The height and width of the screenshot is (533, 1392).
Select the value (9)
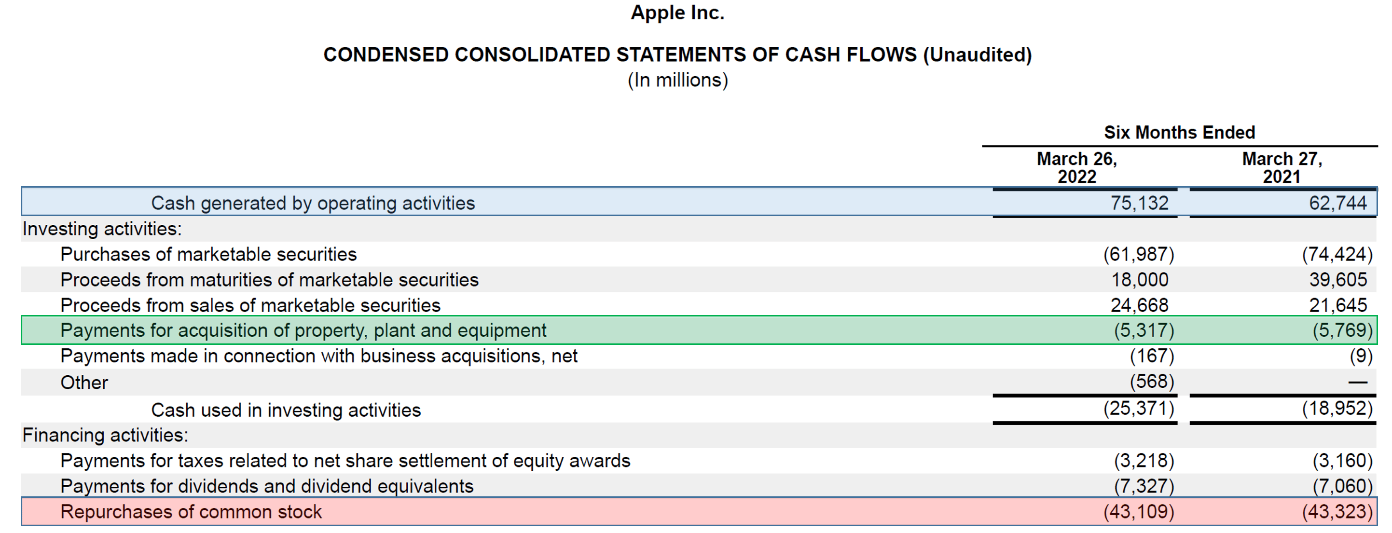(1361, 356)
